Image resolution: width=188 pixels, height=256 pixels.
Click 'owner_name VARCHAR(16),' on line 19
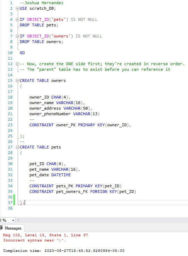(x=57, y=103)
